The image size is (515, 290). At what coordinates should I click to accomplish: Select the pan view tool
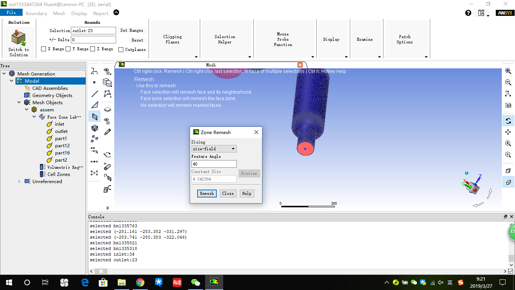pyautogui.click(x=508, y=132)
